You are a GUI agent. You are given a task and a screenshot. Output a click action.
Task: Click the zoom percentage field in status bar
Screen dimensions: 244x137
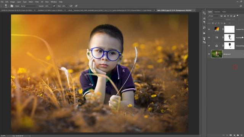3,136
